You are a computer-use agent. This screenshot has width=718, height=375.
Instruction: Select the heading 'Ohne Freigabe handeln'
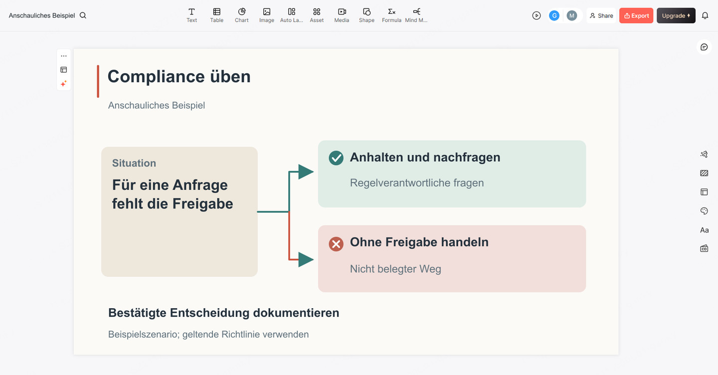coord(419,242)
